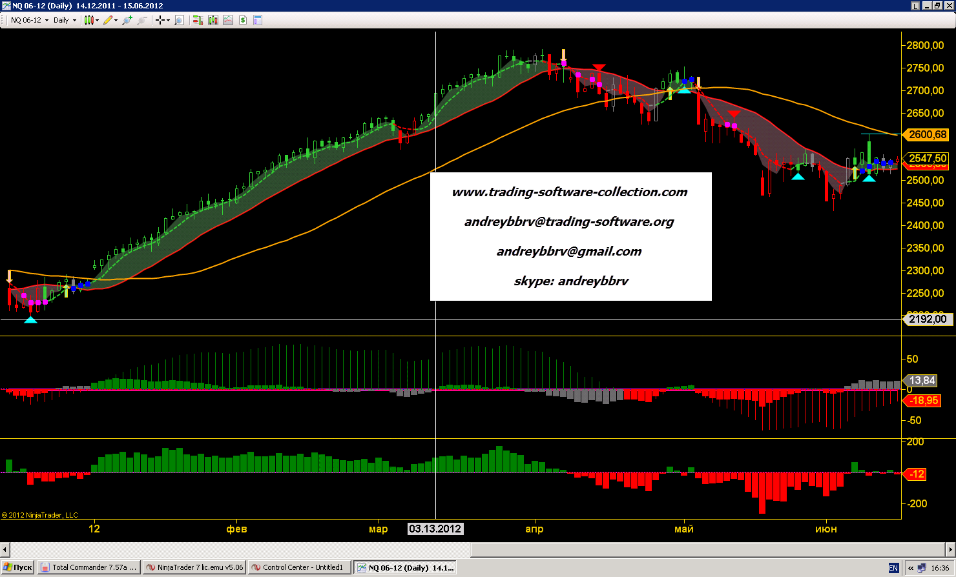Switch to NinjaTrader 7 lic.emu taskbar item
This screenshot has height=577, width=956.
pos(194,567)
